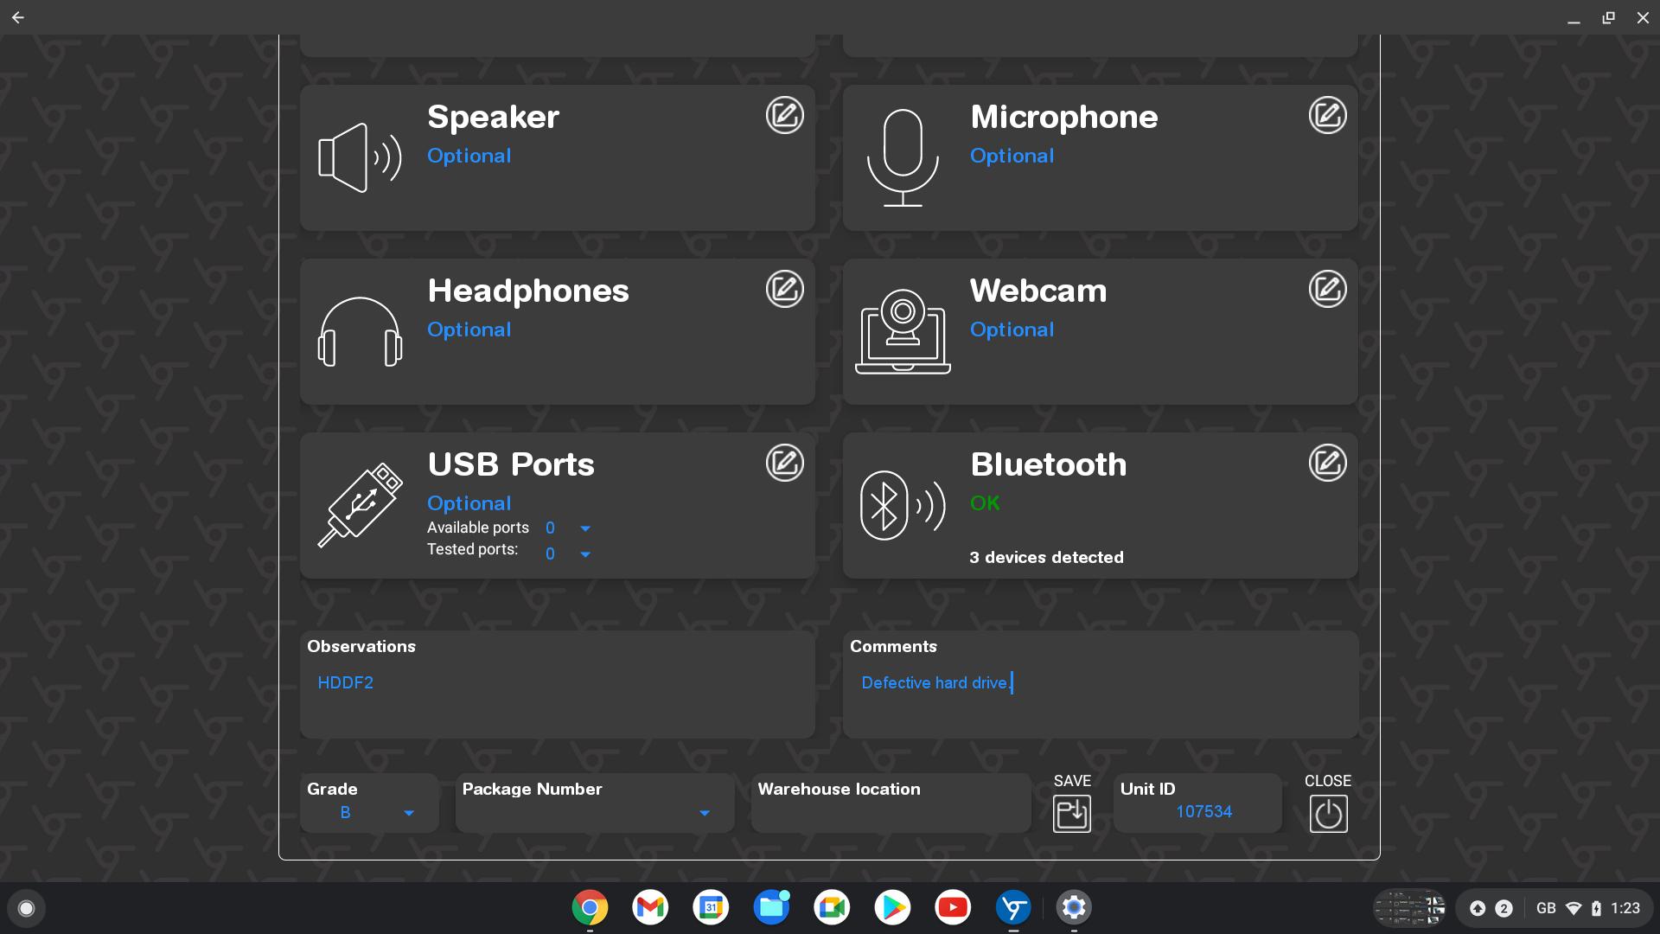Click the Microphone edit pencil icon
Viewport: 1660px width, 934px height.
pyautogui.click(x=1327, y=115)
